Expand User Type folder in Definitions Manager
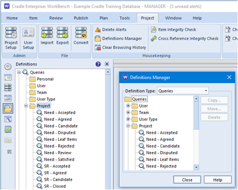The image size is (238, 190). [x=128, y=119]
